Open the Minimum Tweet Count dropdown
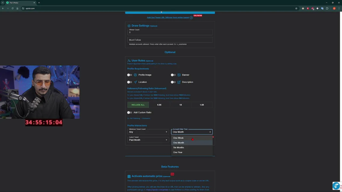Viewport: 342px width, 192px height. click(x=148, y=132)
